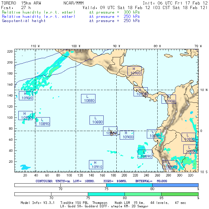209x209 pixels.
Task: Click the '10 S' latitude label
Action: [x=204, y=172]
